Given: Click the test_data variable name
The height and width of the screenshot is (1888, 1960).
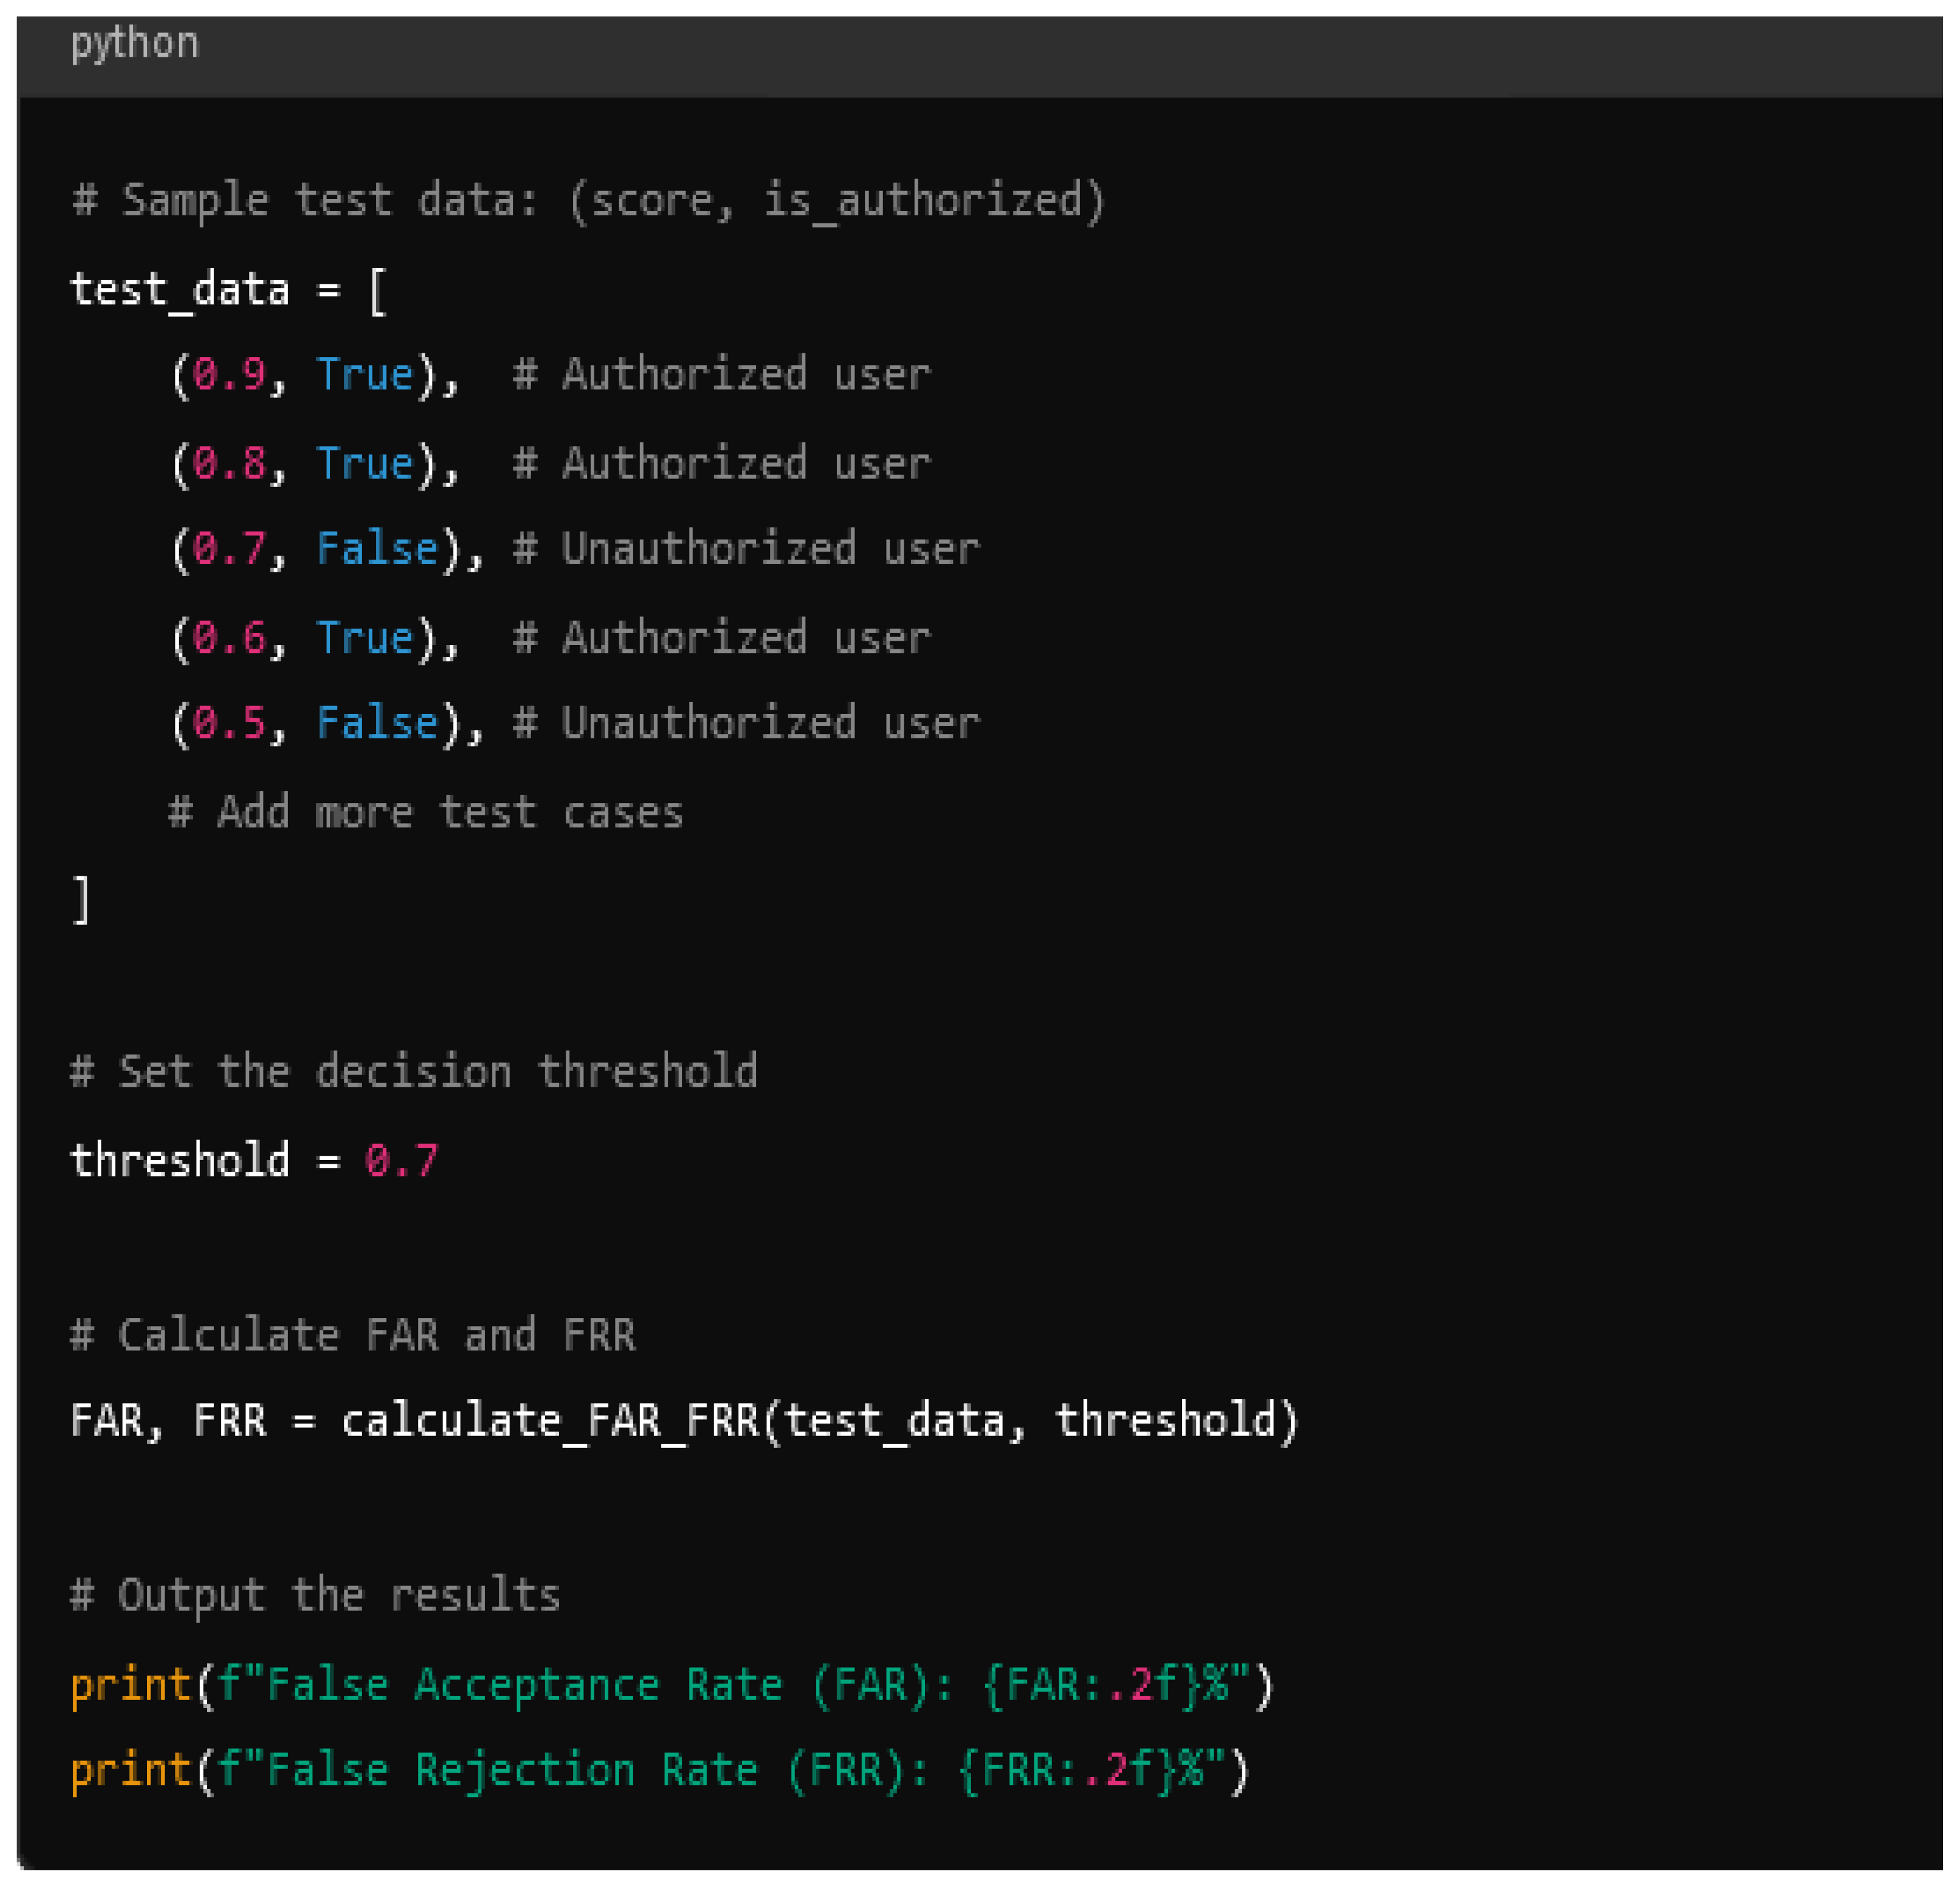Looking at the screenshot, I should tap(180, 290).
